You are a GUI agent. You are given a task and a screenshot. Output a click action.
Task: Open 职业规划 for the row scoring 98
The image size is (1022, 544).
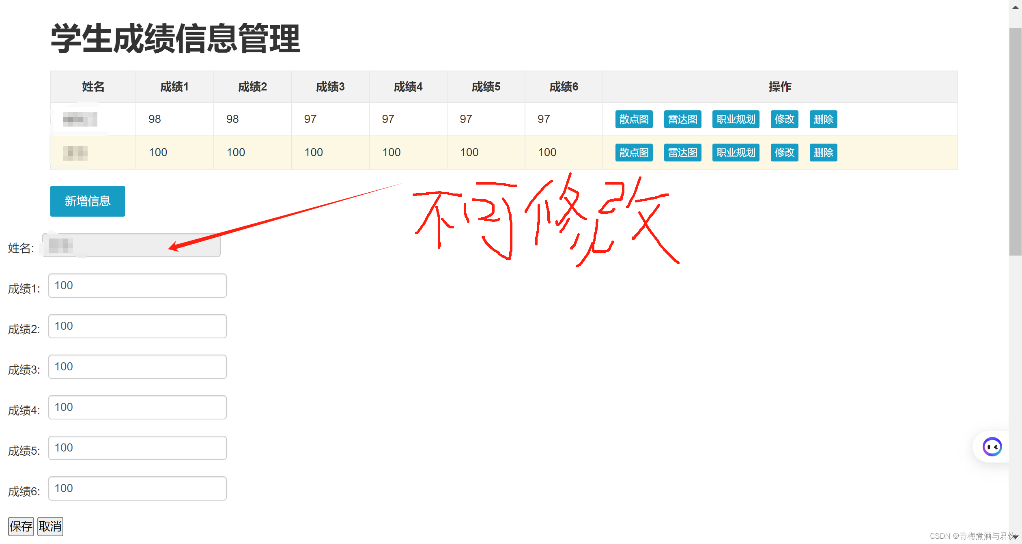pos(736,119)
